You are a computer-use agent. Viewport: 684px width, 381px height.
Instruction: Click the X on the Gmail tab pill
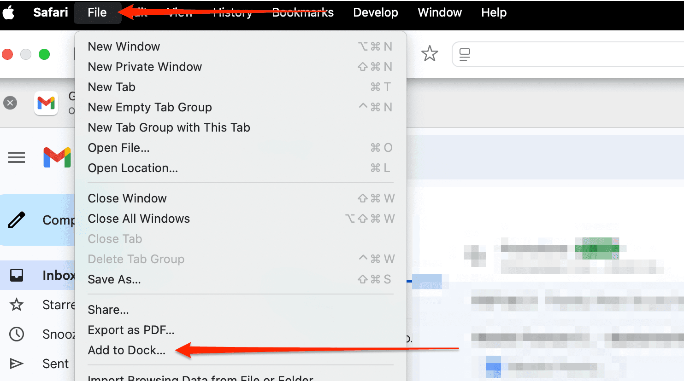[10, 103]
